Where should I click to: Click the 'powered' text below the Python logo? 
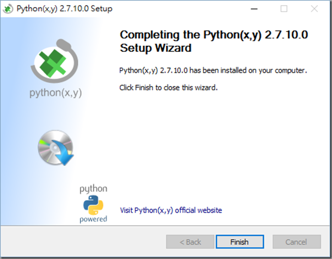[x=93, y=219]
